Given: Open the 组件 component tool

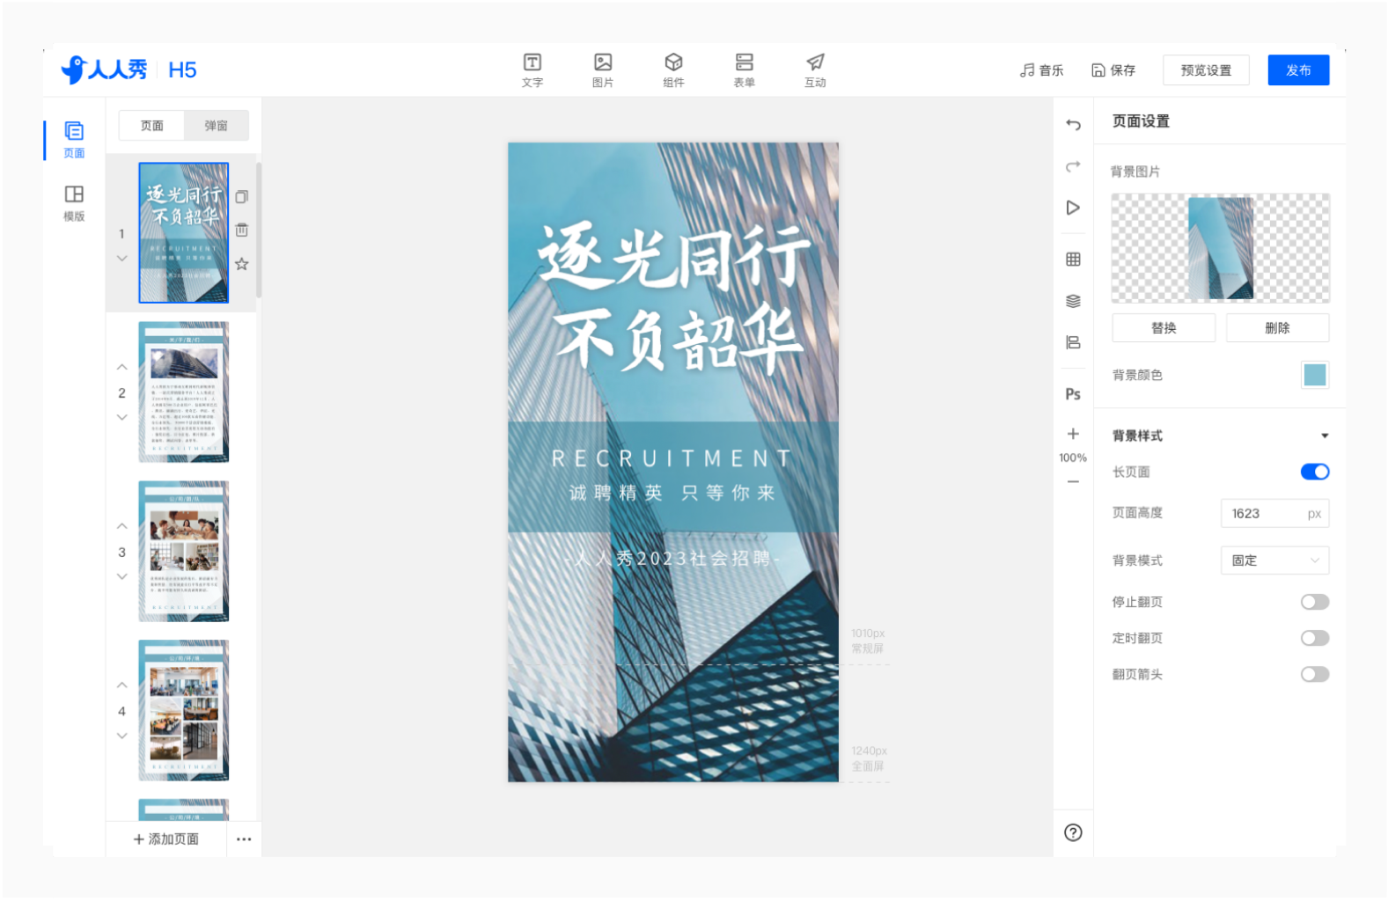Looking at the screenshot, I should click(x=673, y=70).
